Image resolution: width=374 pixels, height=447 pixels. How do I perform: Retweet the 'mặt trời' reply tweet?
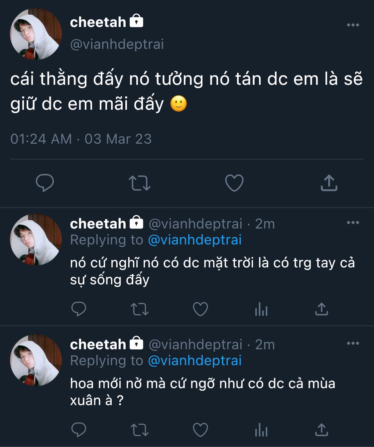tap(140, 309)
